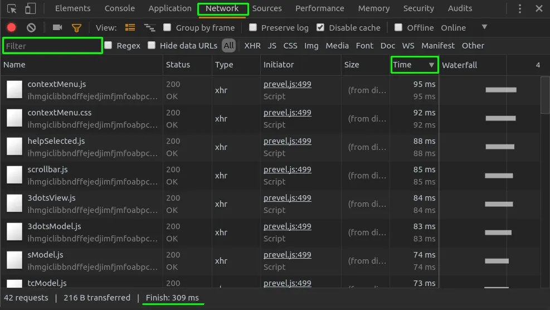Screen dimensions: 550x310
Task: Select the tcModel.js request name
Action: (47, 283)
